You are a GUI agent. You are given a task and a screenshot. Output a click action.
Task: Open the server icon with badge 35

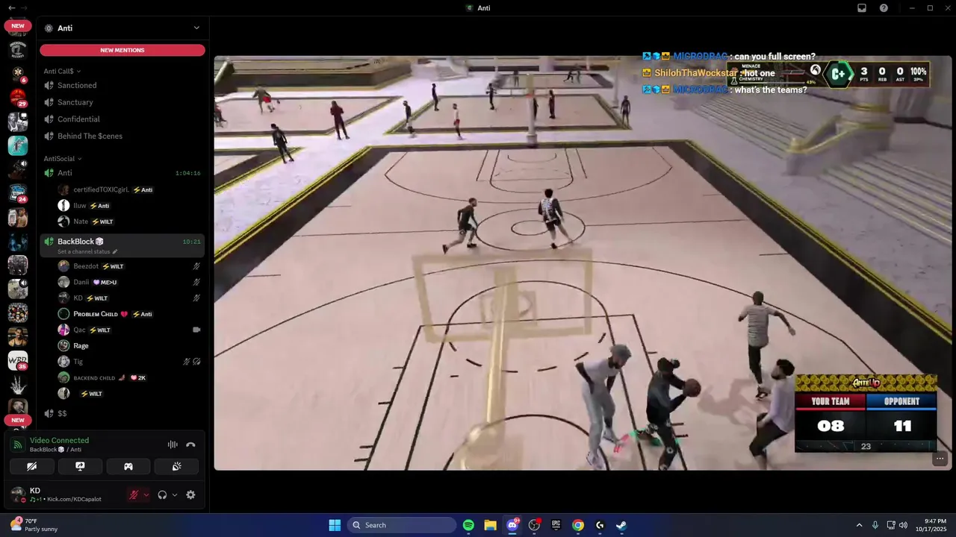click(18, 361)
